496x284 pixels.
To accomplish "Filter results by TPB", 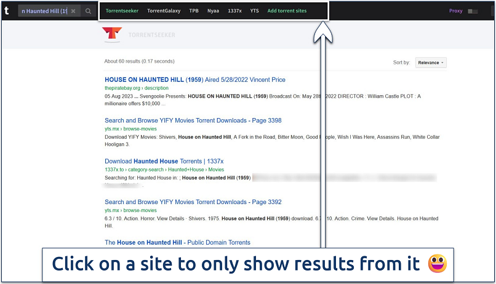I will [x=194, y=11].
